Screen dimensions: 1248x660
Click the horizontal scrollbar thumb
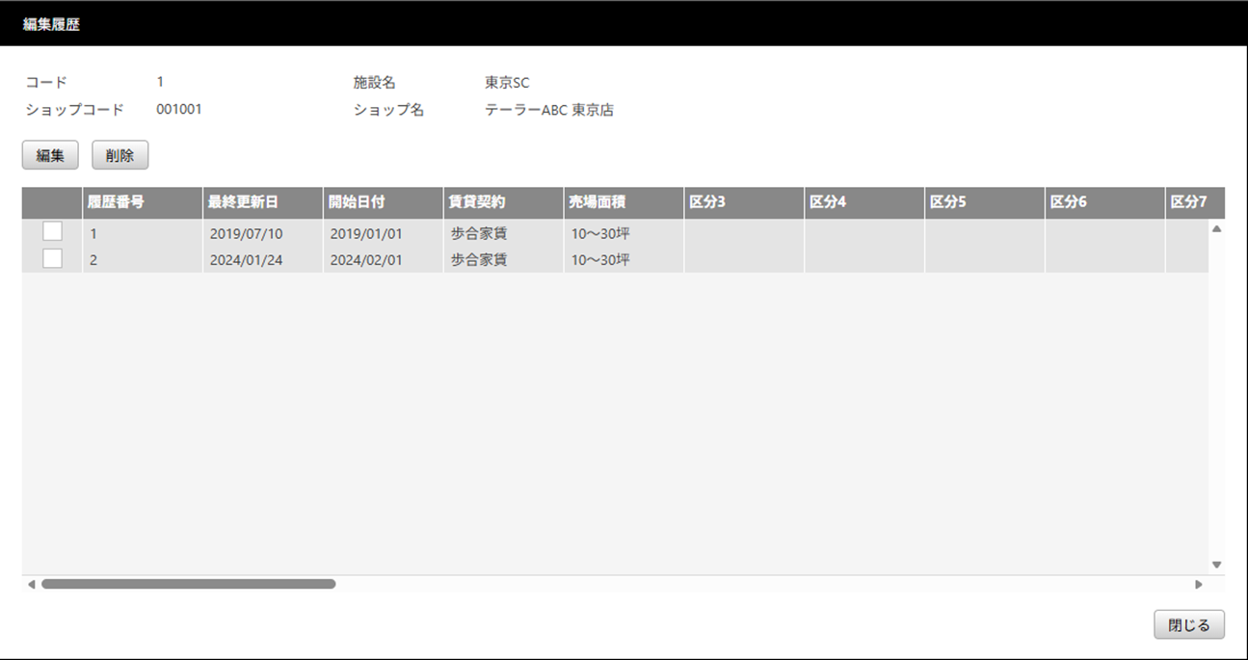[188, 584]
